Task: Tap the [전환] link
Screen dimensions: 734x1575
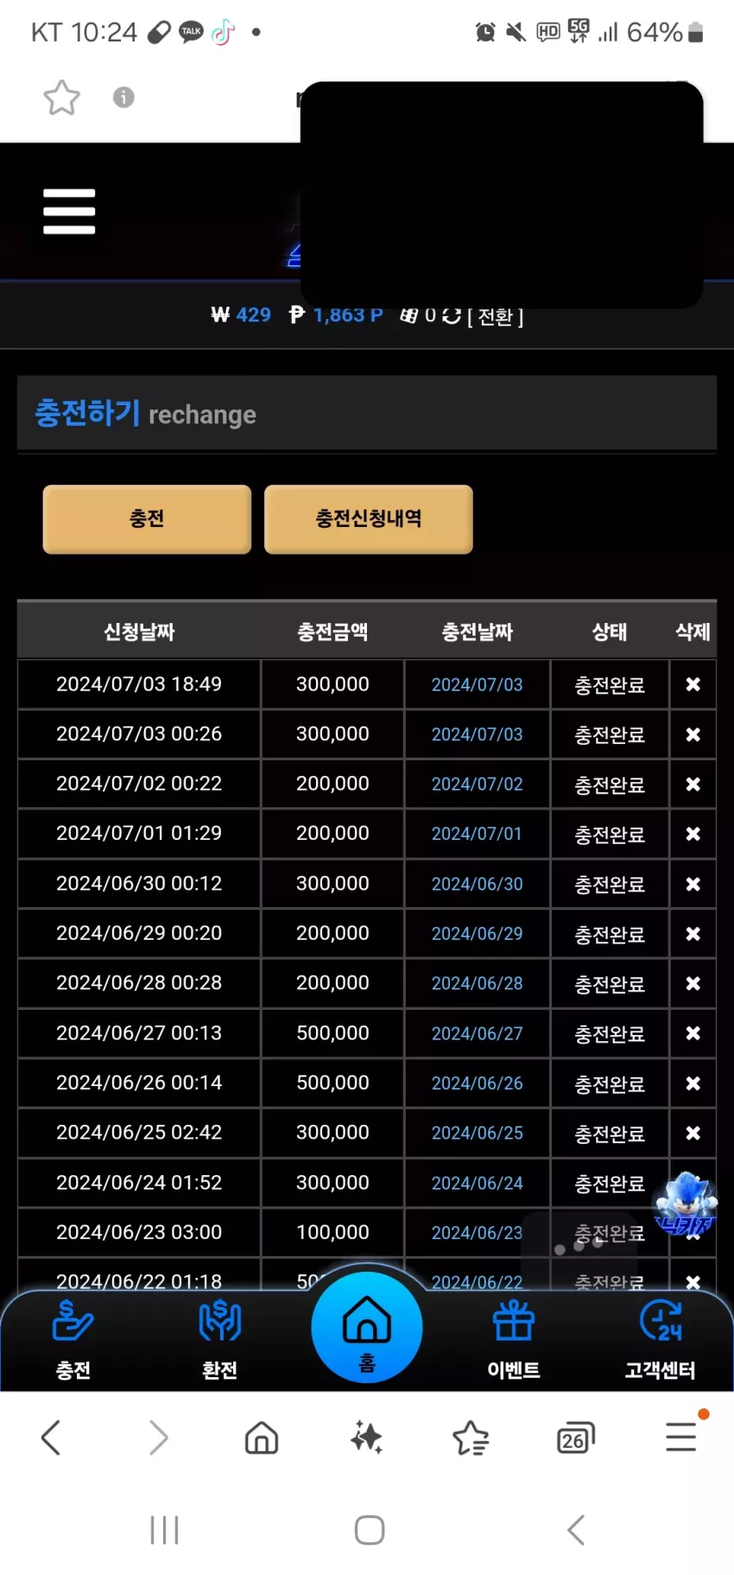Action: [x=496, y=316]
